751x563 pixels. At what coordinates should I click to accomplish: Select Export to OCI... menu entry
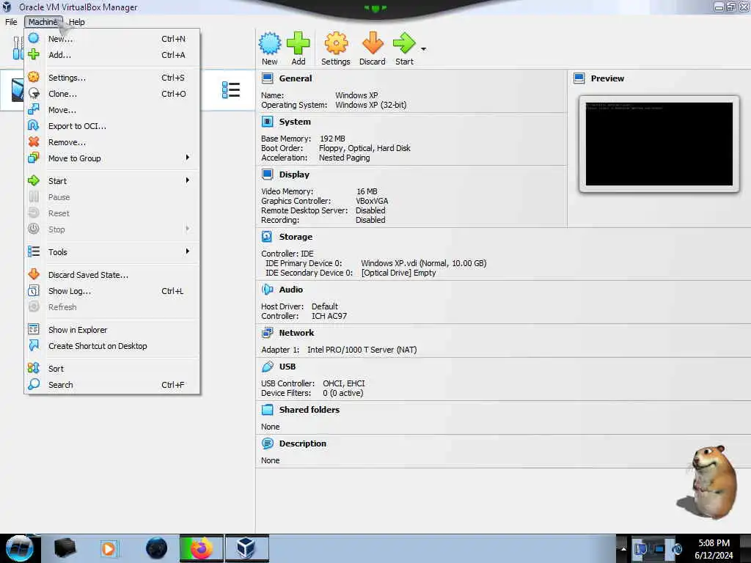pos(112,126)
